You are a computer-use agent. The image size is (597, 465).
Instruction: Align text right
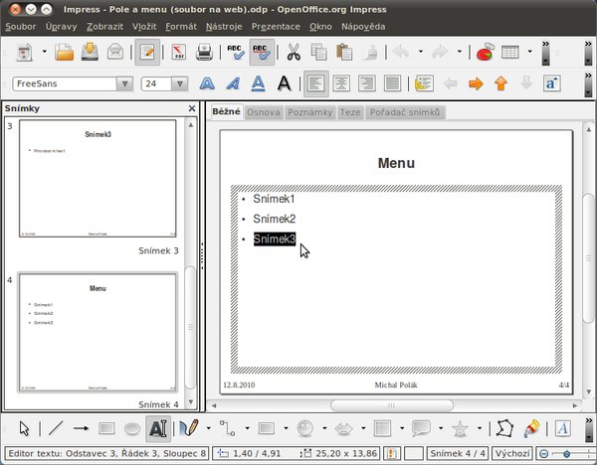(x=367, y=83)
